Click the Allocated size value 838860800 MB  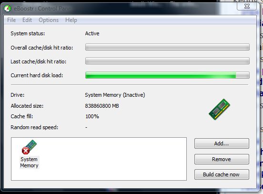(102, 106)
